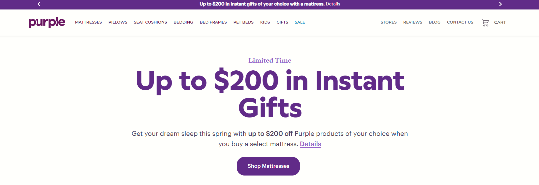Screen dimensions: 539x185
Task: Go to previous promo banner arrow
Action: click(x=39, y=4)
